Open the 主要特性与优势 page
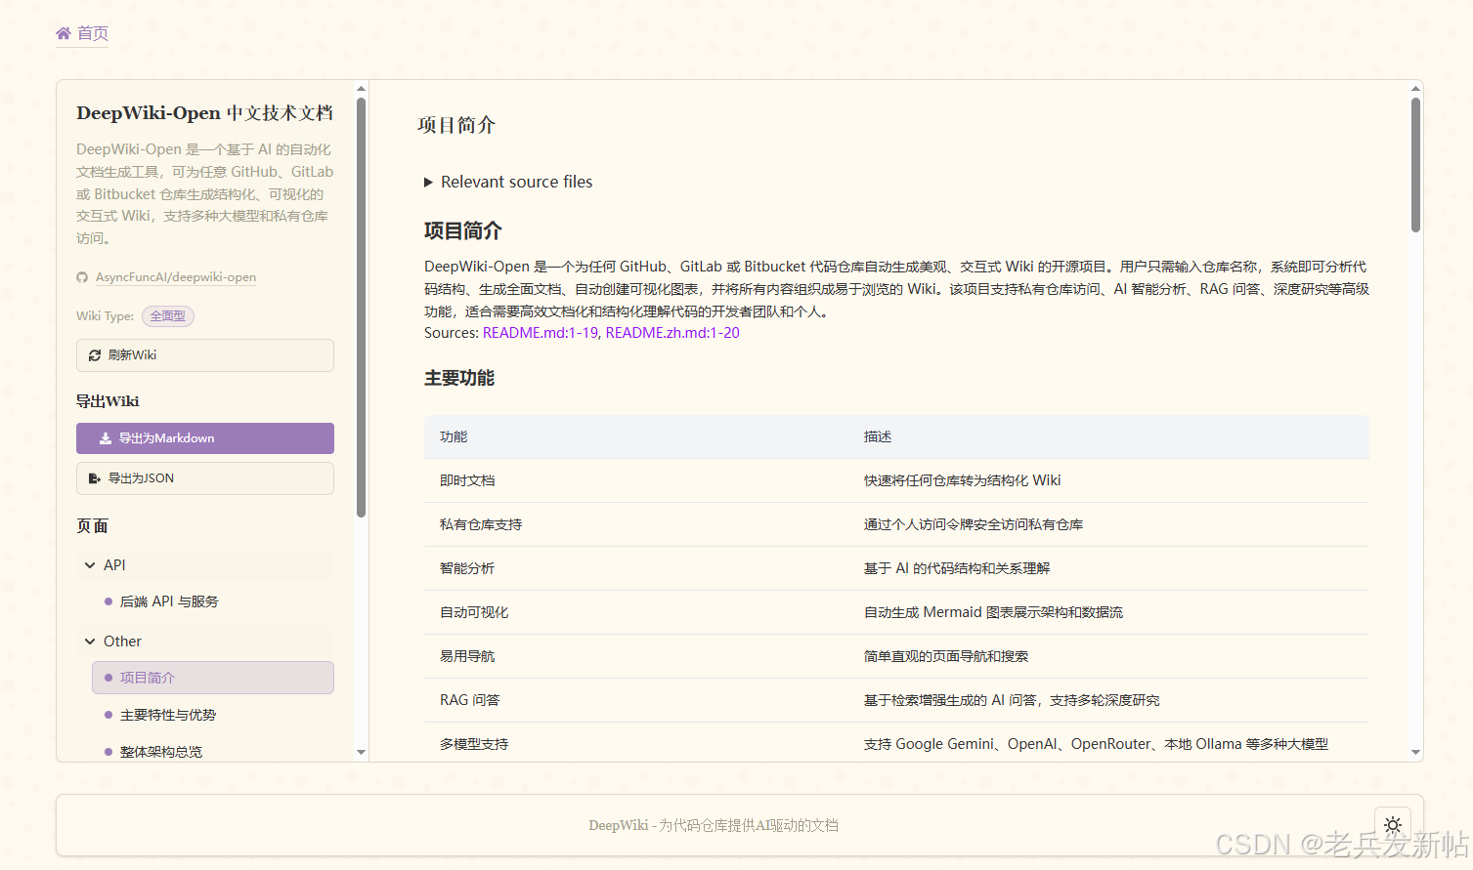Screen dimensions: 1473x870 pyautogui.click(x=168, y=715)
